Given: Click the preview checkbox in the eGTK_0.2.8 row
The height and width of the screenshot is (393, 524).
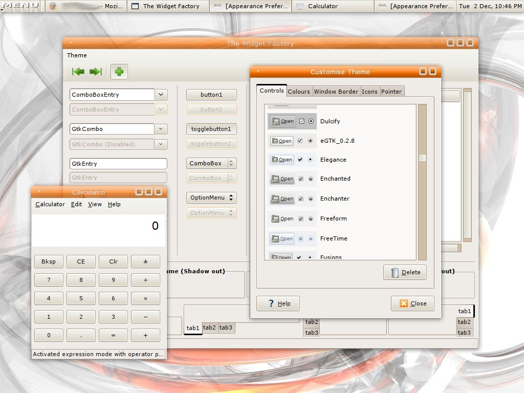Looking at the screenshot, I should pos(300,141).
